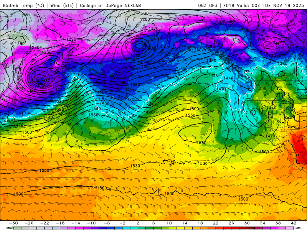This screenshot has width=307, height=230.
Task: Click the 2 label on the color scale
Action: point(138,223)
